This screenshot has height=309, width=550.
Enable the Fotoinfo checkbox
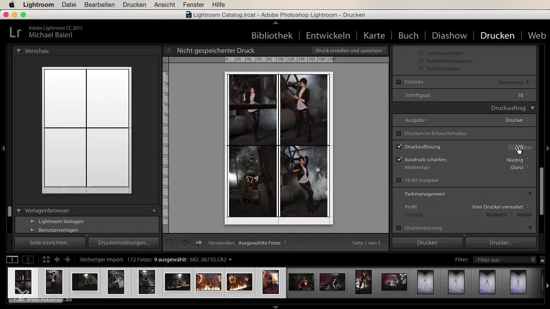(x=399, y=82)
